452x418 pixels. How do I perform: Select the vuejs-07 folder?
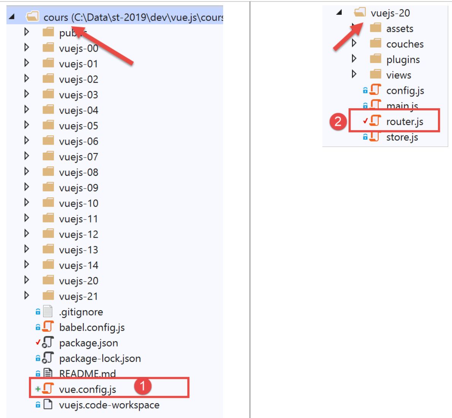(x=78, y=156)
